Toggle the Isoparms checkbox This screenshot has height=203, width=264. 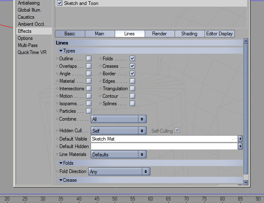tap(89, 104)
